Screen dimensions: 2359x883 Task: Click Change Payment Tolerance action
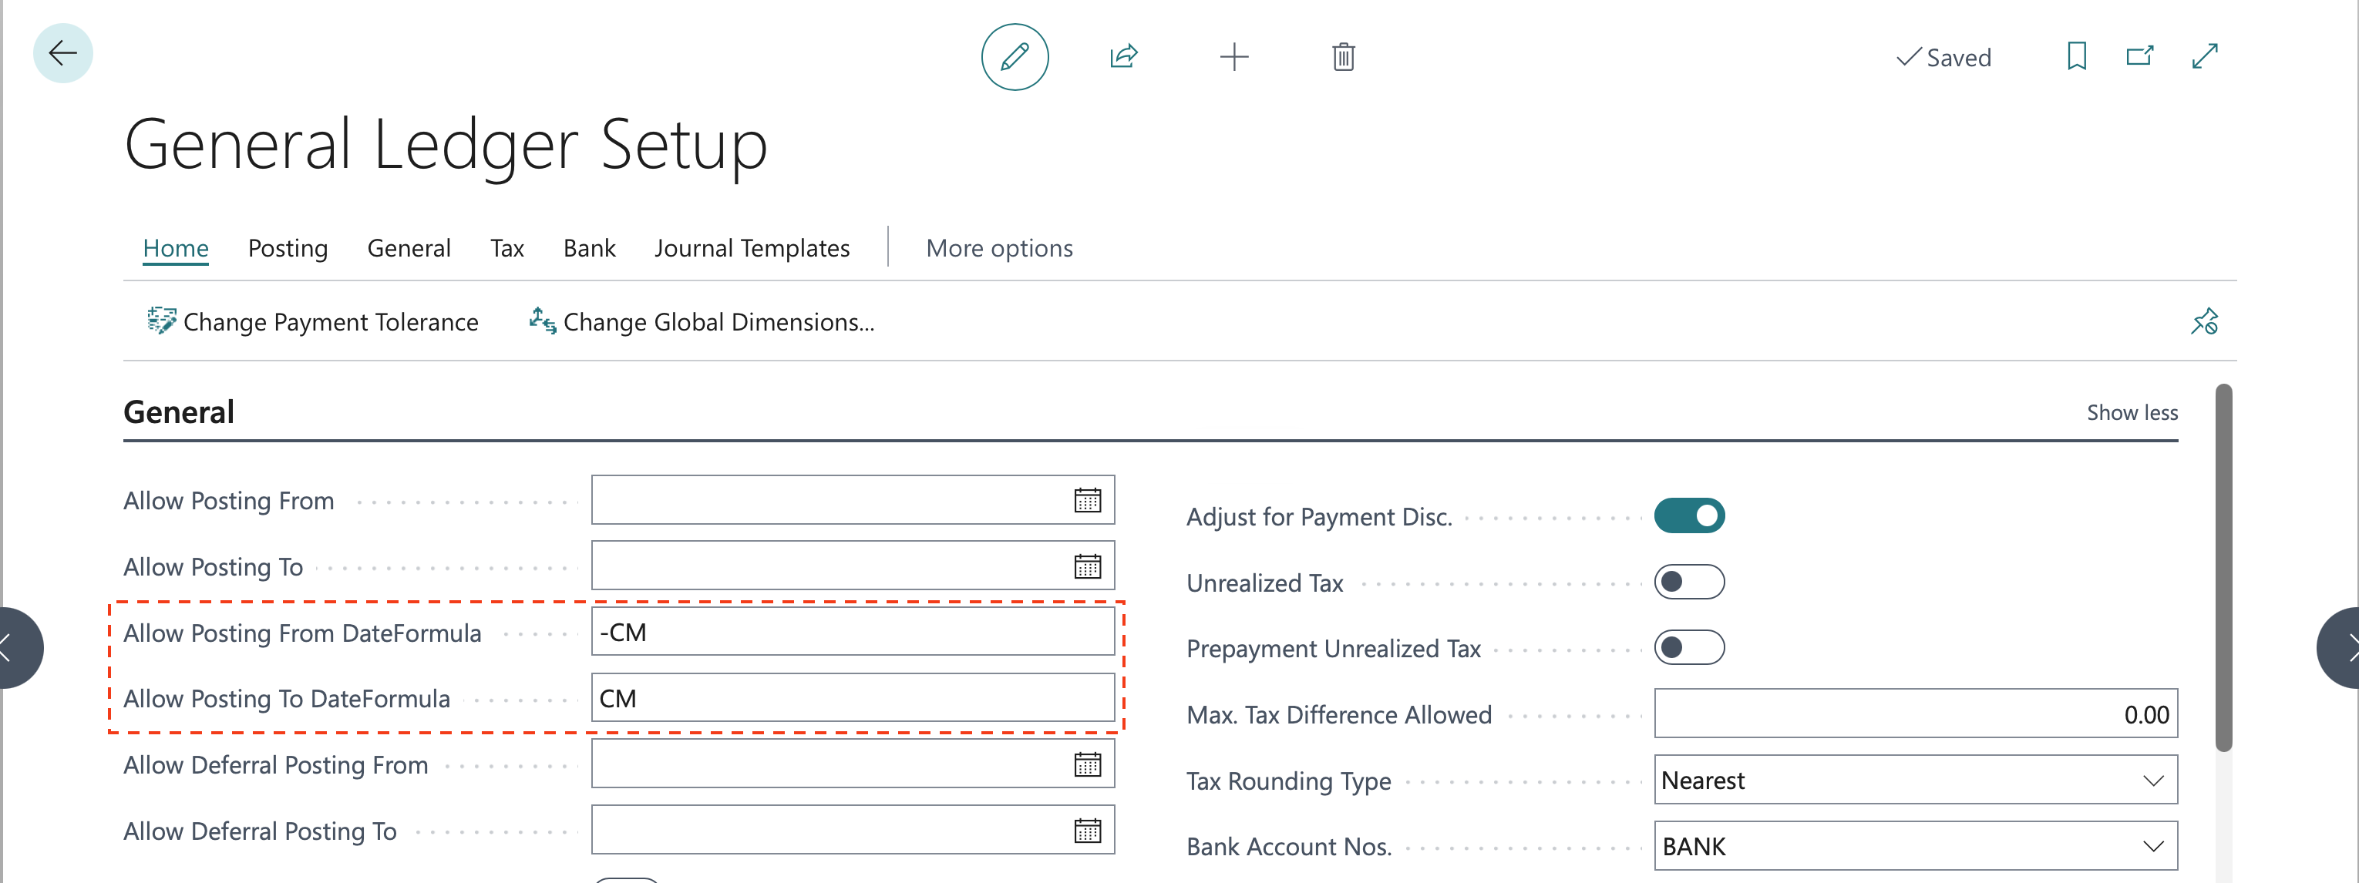[313, 322]
